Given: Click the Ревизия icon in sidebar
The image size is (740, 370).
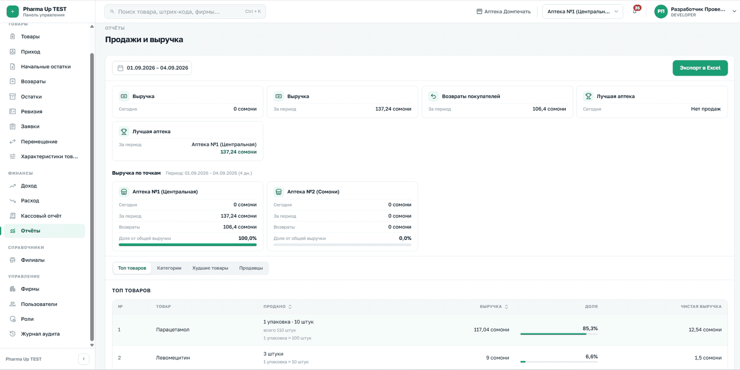Looking at the screenshot, I should [12, 112].
